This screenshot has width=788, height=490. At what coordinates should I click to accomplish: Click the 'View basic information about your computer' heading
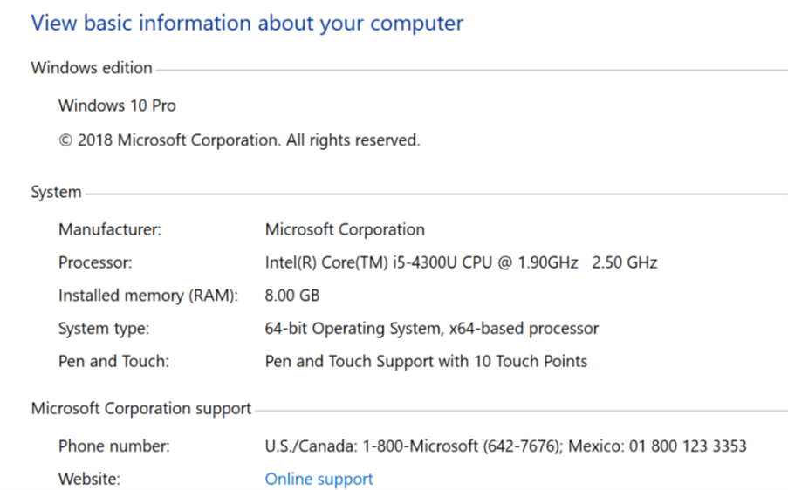247,24
